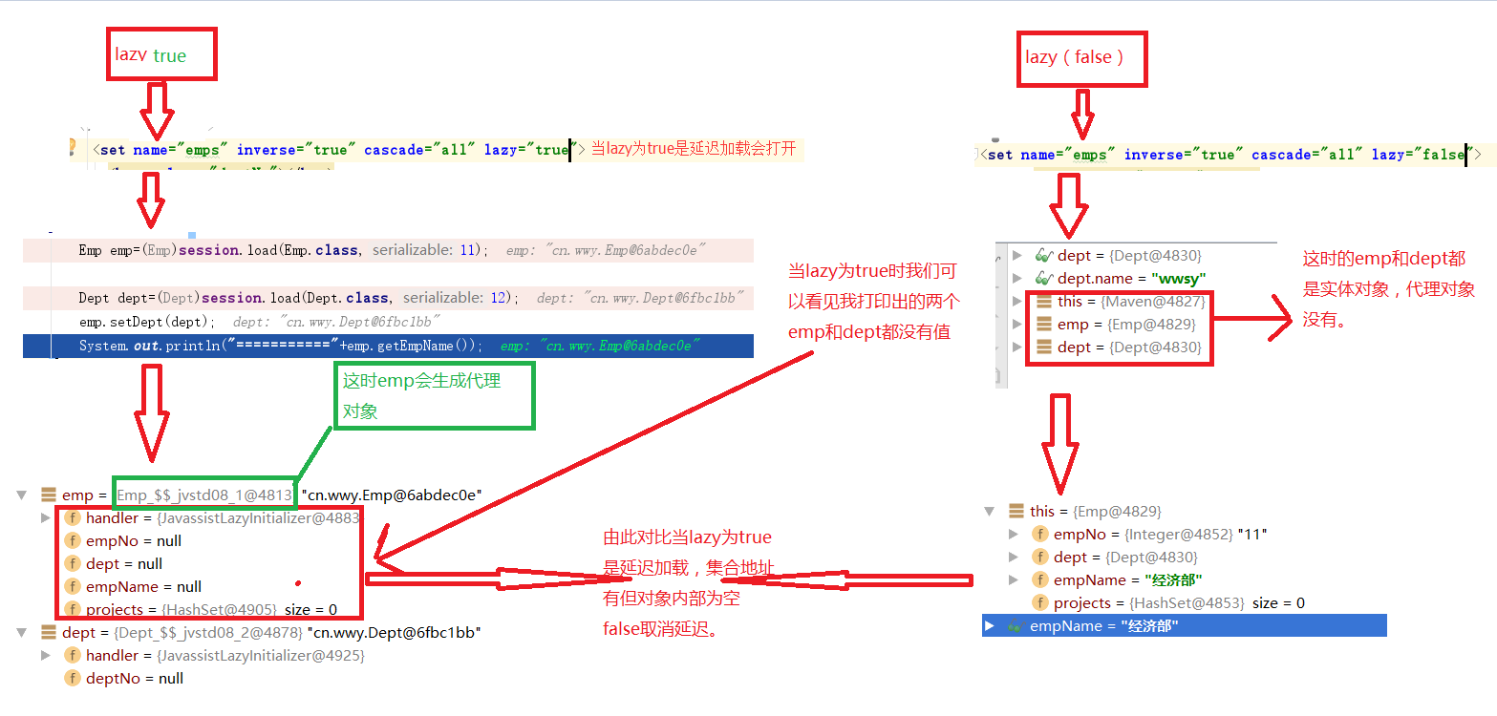Click the field icon of empName = null
1497x716 pixels.
[x=72, y=586]
